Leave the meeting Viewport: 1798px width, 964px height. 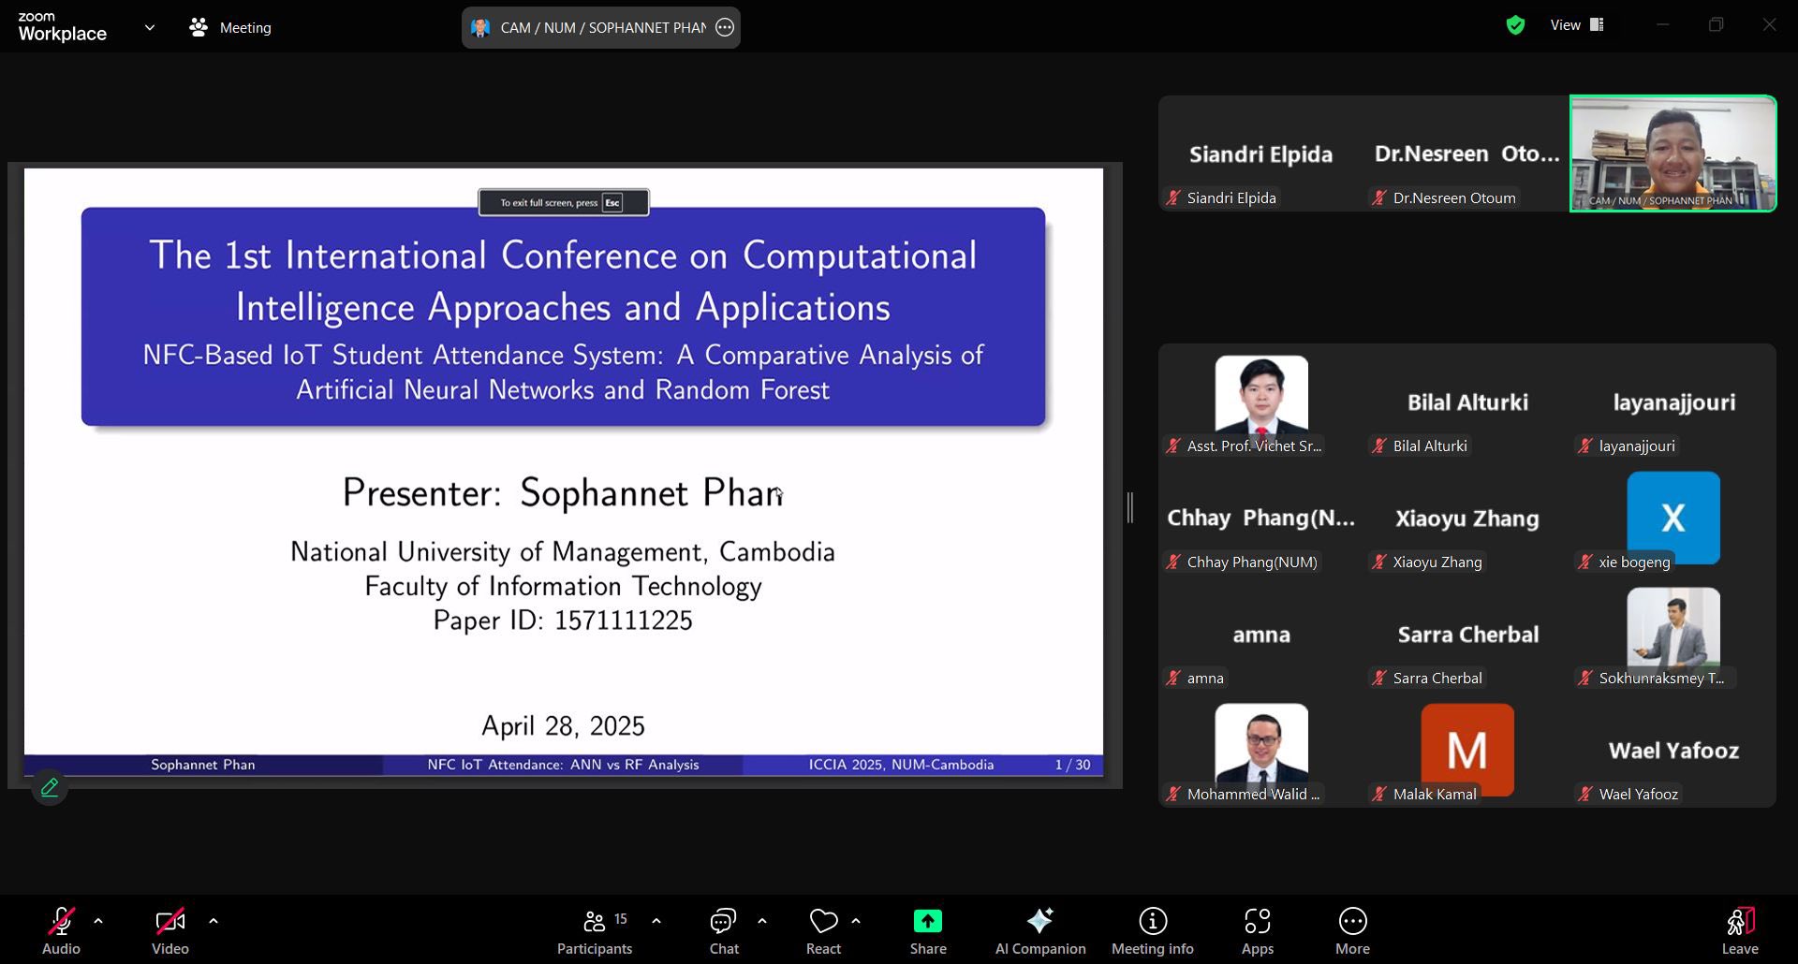tap(1740, 931)
